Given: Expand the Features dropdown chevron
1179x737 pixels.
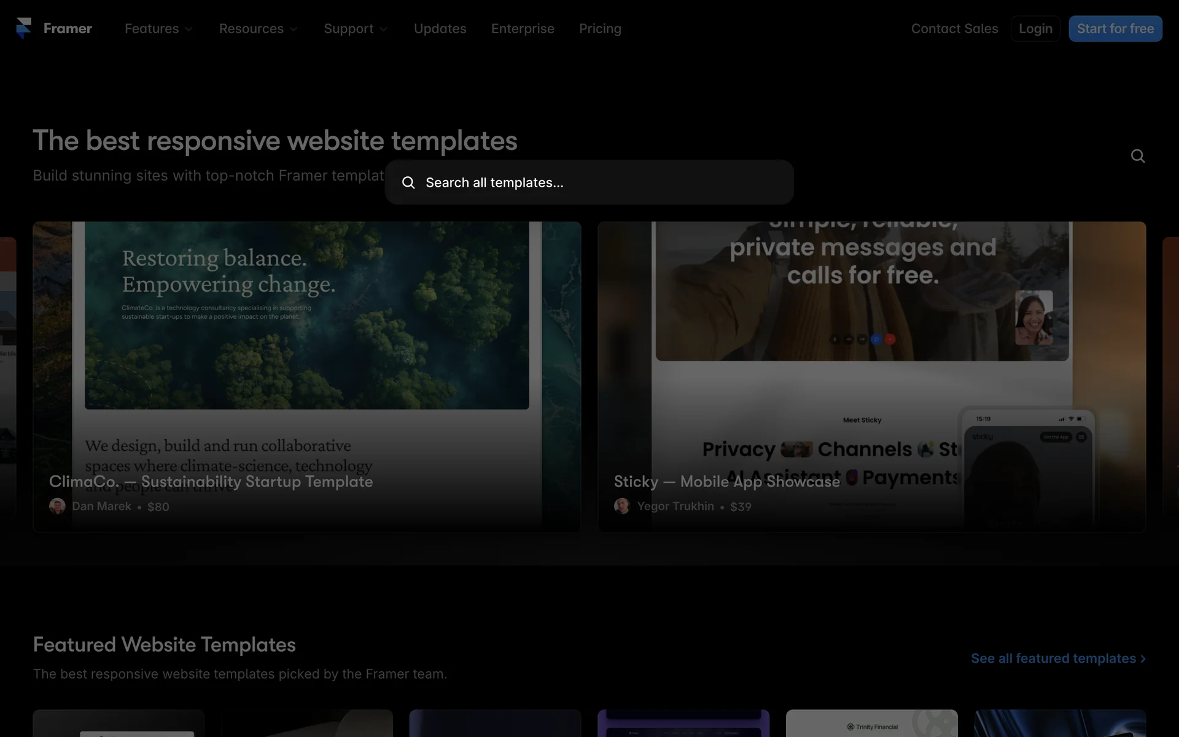Looking at the screenshot, I should [189, 29].
